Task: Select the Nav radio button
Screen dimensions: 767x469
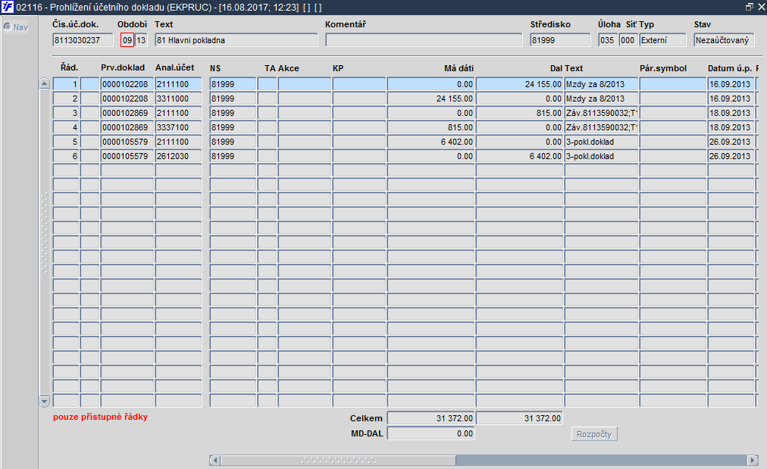Action: (8, 27)
